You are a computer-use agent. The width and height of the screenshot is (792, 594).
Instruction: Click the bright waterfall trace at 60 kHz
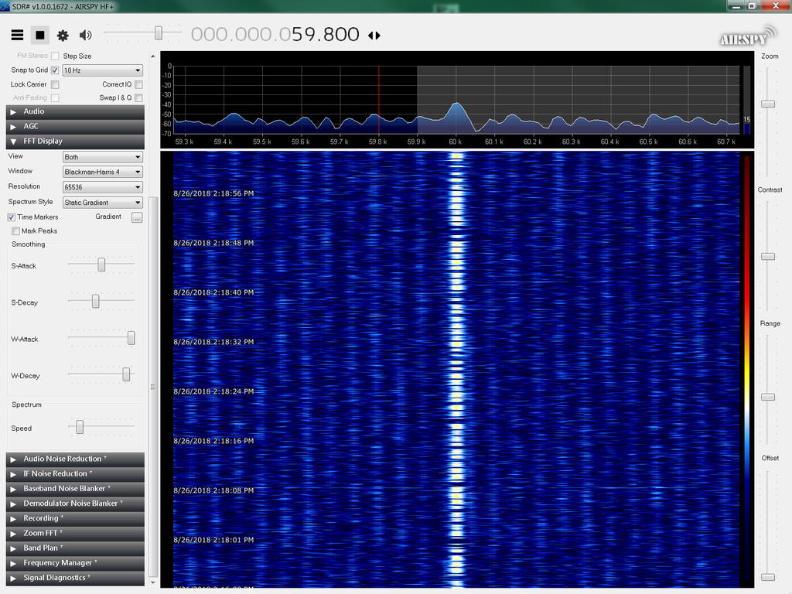(x=456, y=369)
